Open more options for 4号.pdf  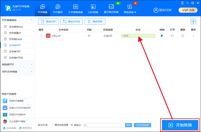[193, 36]
